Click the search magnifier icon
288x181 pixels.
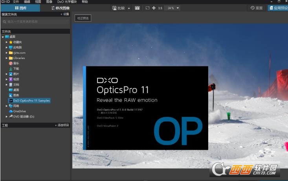click(x=4, y=22)
